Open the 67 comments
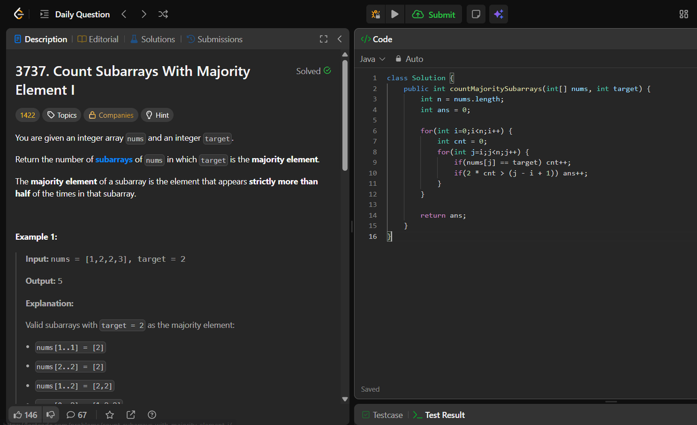Image resolution: width=697 pixels, height=425 pixels. pyautogui.click(x=77, y=415)
